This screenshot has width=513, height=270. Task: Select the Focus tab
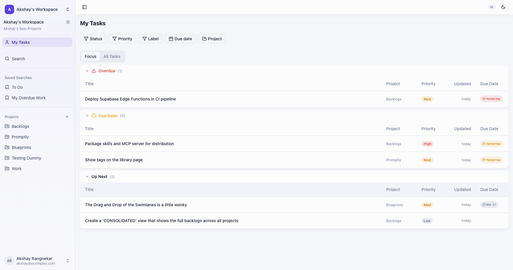[90, 56]
